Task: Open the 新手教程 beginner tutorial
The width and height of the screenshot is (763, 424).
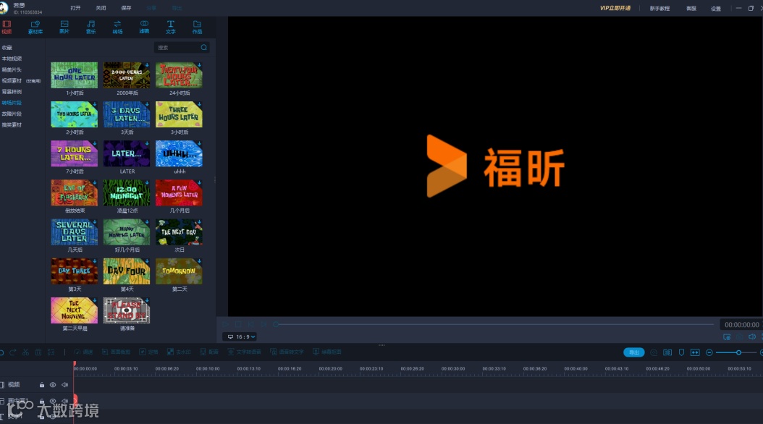Action: pos(659,8)
